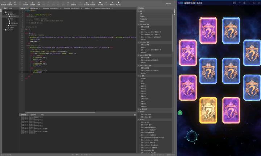
Task: Click the circular compass emblem in game
Action: [192, 136]
